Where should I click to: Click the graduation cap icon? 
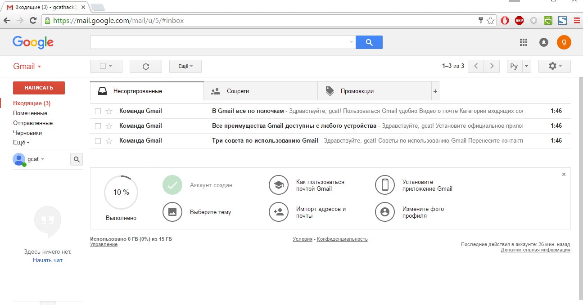pos(279,185)
